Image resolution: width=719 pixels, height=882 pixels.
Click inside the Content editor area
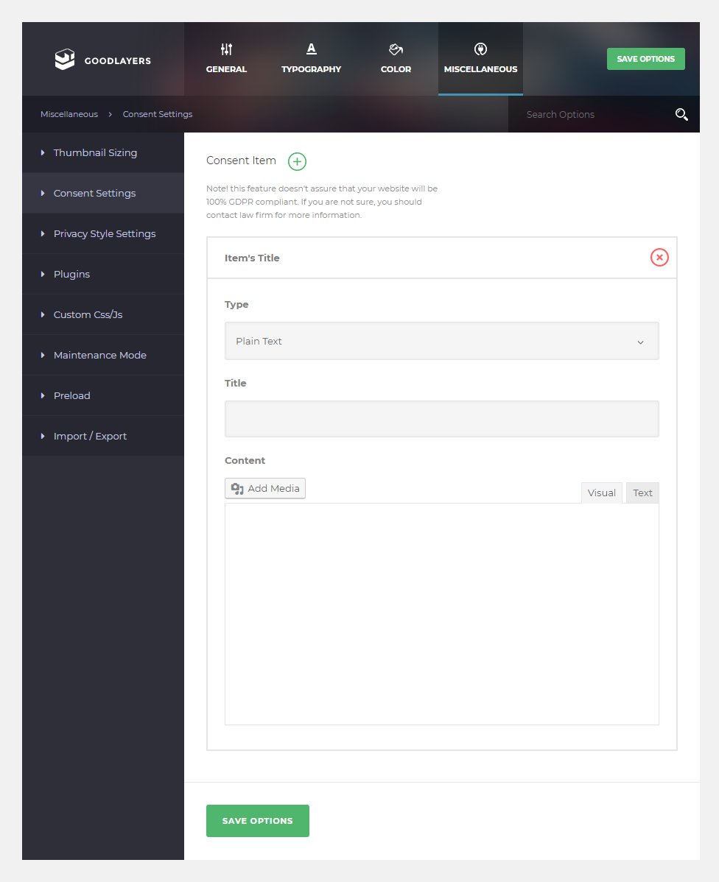(441, 614)
